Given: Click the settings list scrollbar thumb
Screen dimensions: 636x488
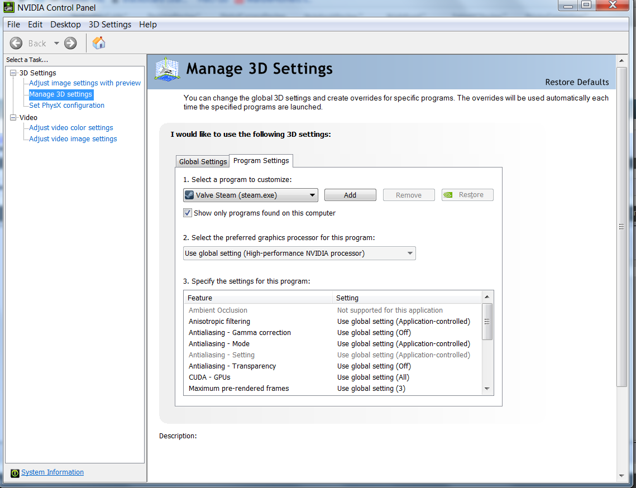Looking at the screenshot, I should [x=487, y=321].
